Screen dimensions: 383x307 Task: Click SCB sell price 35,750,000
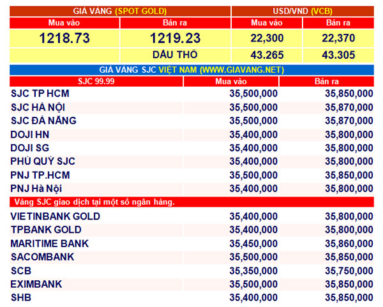point(349,271)
